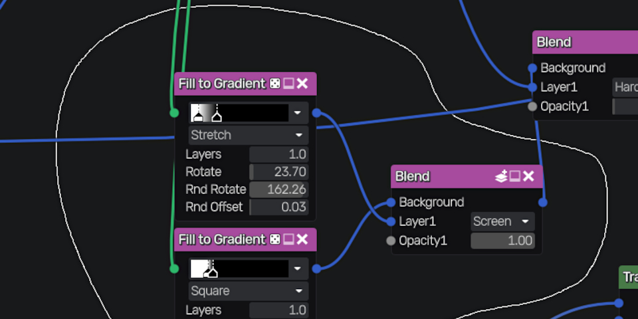Image resolution: width=638 pixels, height=319 pixels.
Task: Open the Stretch mode dropdown
Action: click(248, 135)
